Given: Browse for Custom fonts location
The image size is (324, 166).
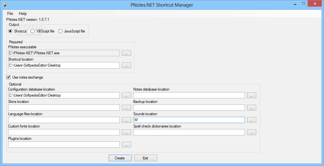Looking at the screenshot, I should coord(126,132).
